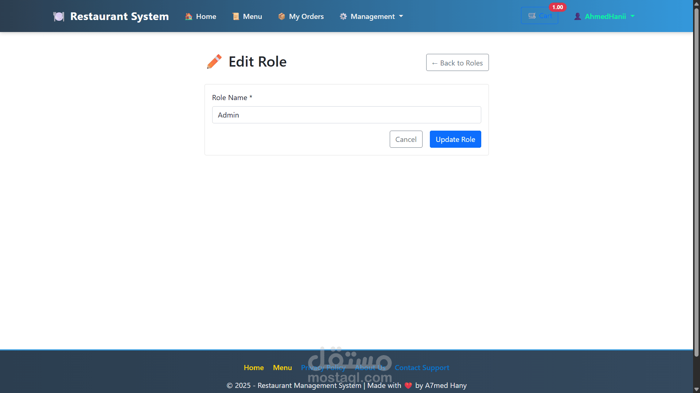Click the cart icon in navbar
The image size is (700, 393).
point(532,16)
